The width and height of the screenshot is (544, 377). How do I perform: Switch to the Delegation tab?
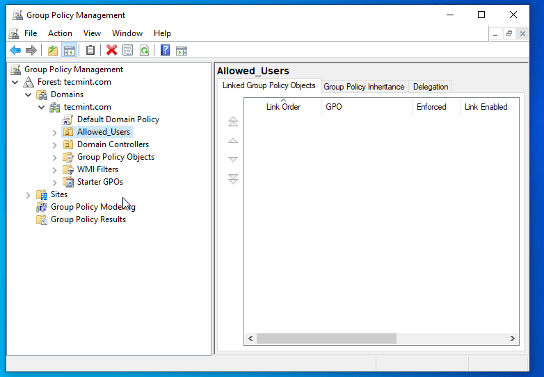[431, 87]
